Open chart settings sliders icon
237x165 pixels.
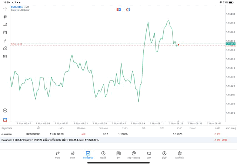coord(5,32)
